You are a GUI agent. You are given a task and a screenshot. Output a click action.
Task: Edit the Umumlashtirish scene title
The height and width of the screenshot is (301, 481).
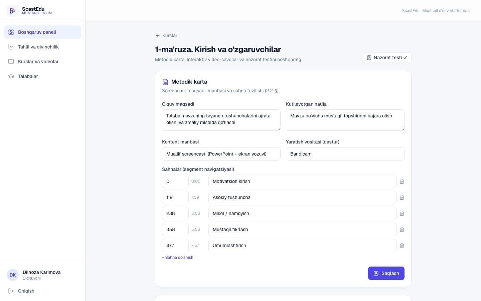(302, 245)
